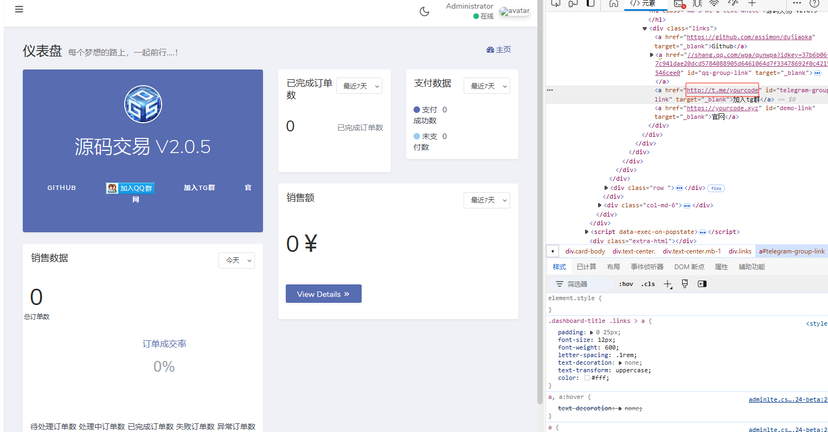The width and height of the screenshot is (828, 432).
Task: Open the network tab wifi icon
Action: pyautogui.click(x=714, y=3)
